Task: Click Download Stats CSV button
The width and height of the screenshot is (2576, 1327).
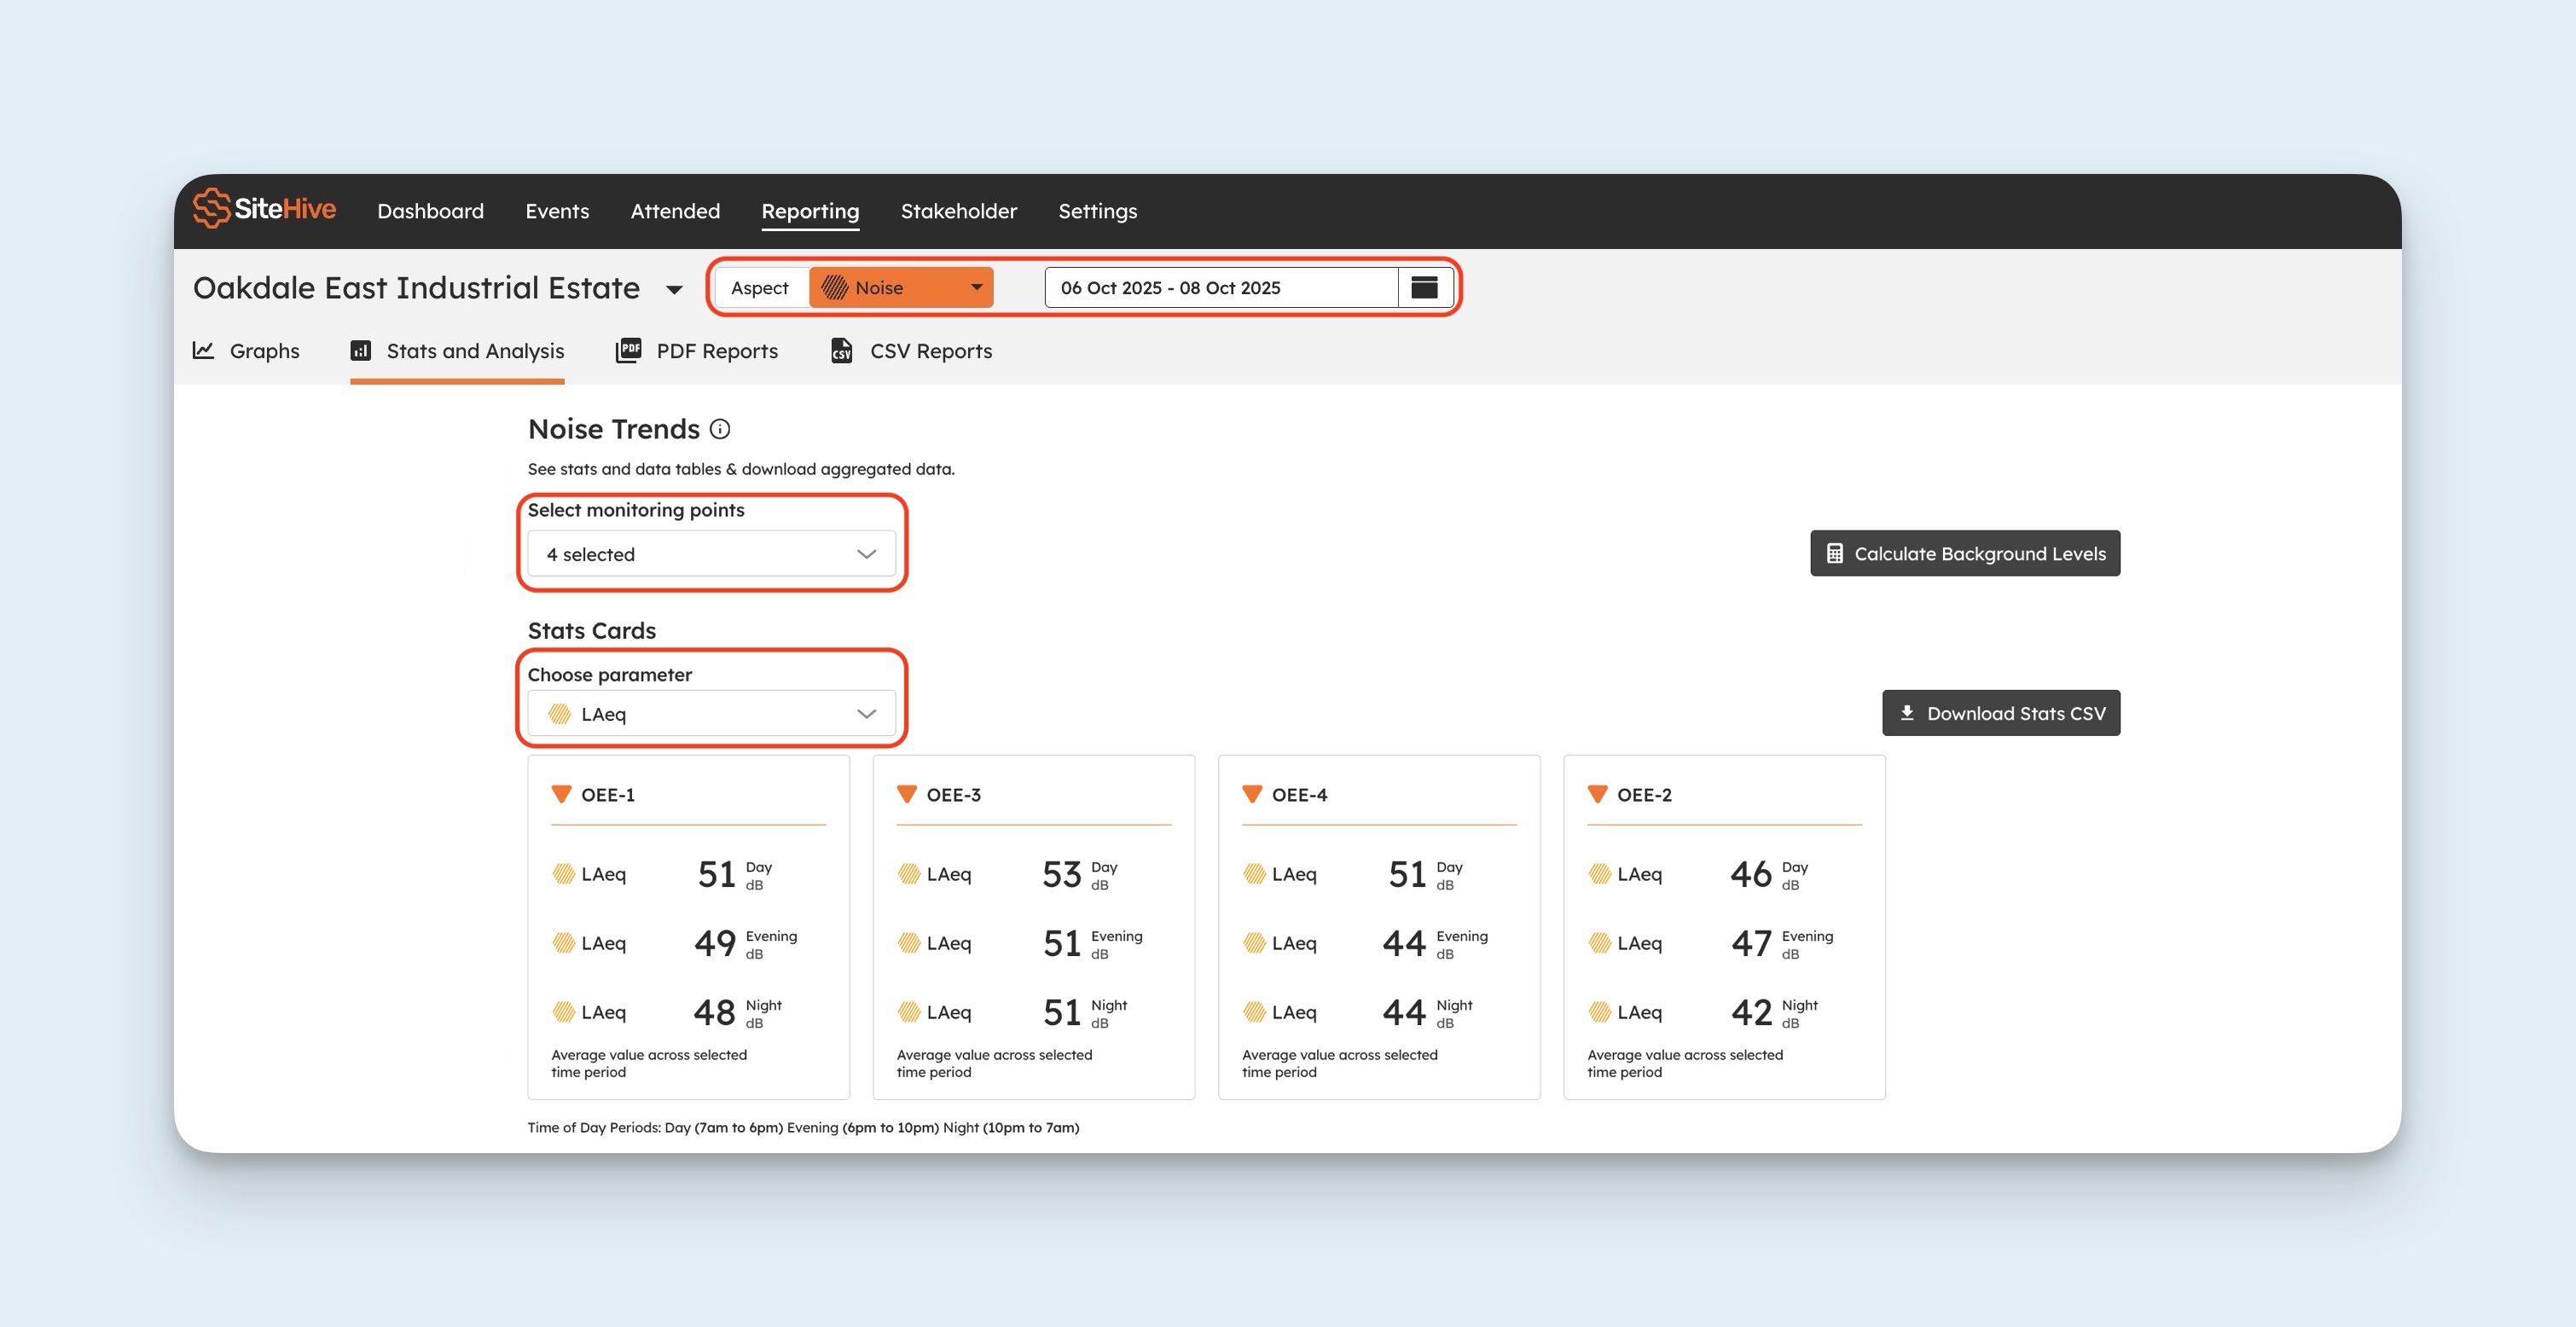Action: coord(2001,713)
